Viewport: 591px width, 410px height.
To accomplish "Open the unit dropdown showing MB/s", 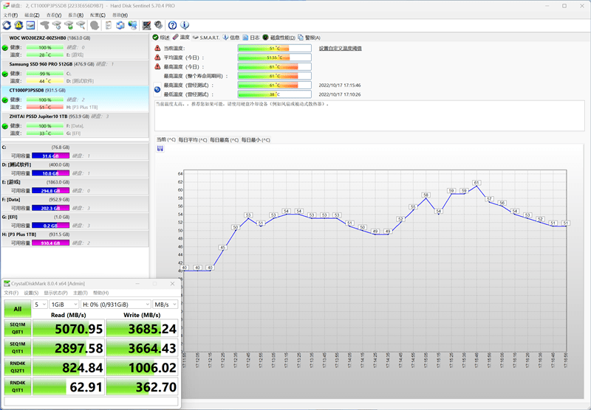I will point(165,305).
